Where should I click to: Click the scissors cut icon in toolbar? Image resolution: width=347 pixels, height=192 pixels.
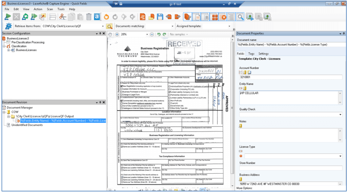[x=62, y=17]
